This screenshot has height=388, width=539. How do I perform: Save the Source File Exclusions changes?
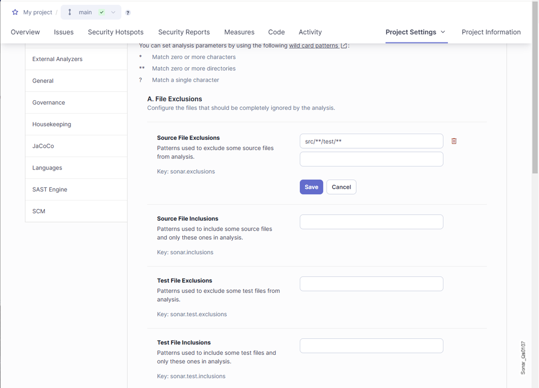(x=311, y=187)
